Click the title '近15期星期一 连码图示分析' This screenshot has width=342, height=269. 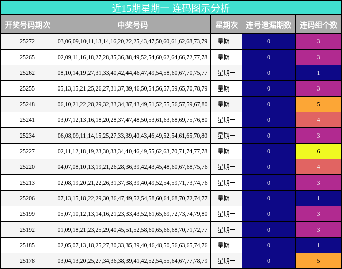pos(170,8)
